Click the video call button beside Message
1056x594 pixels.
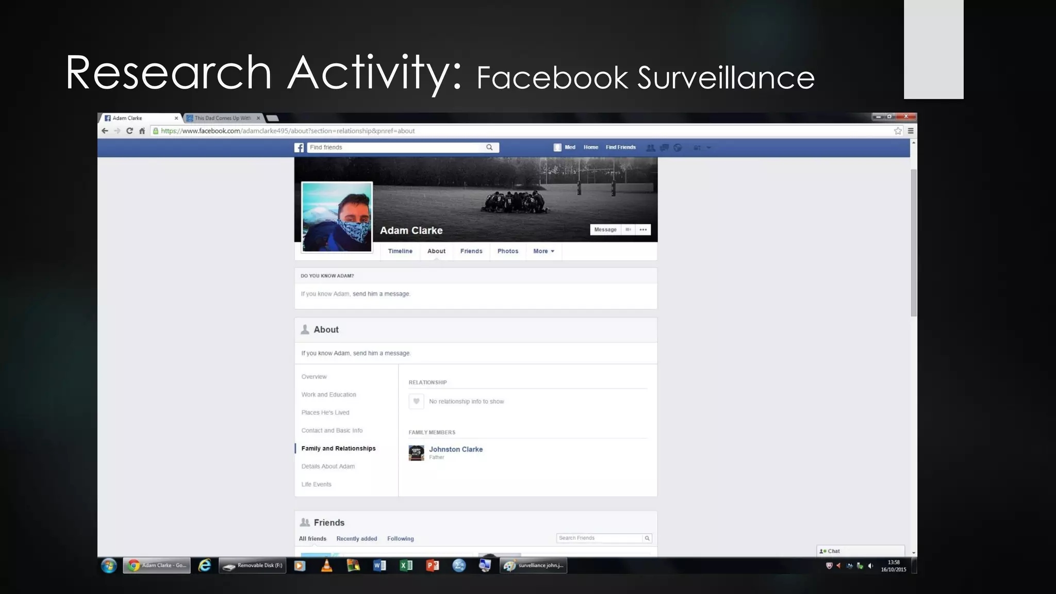coord(628,229)
